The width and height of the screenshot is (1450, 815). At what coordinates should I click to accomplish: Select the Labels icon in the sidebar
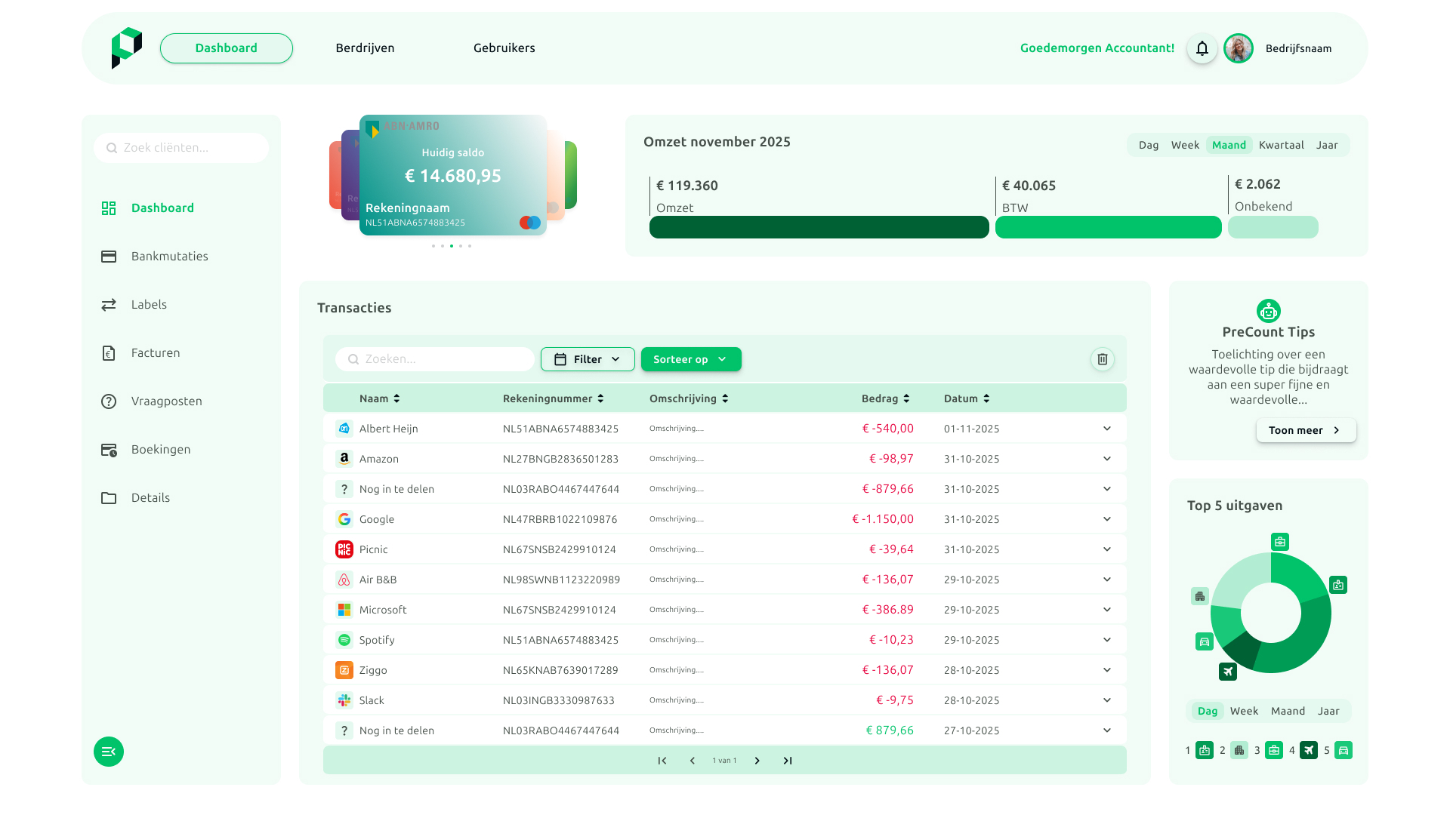tap(109, 304)
